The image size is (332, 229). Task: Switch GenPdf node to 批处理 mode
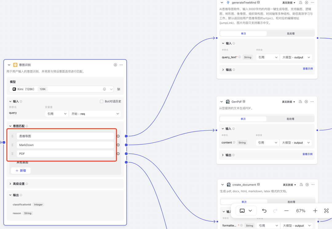(x=290, y=118)
